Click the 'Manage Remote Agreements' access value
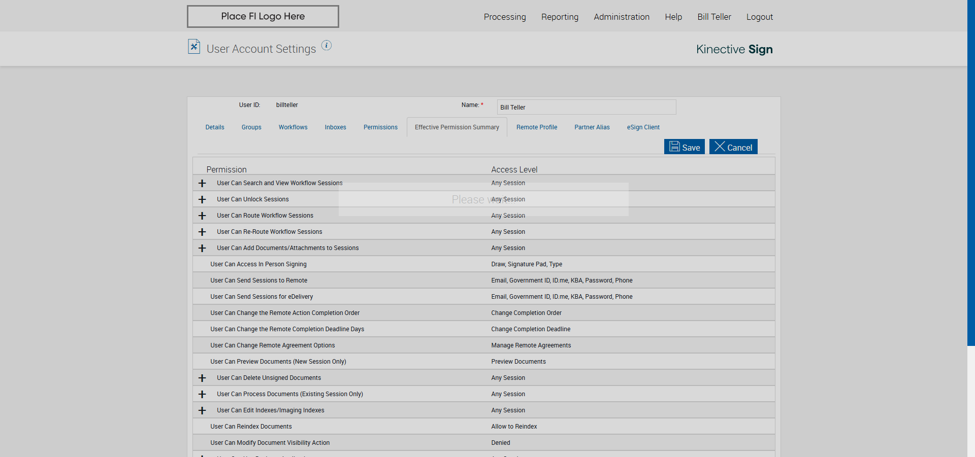975x457 pixels. pos(531,345)
